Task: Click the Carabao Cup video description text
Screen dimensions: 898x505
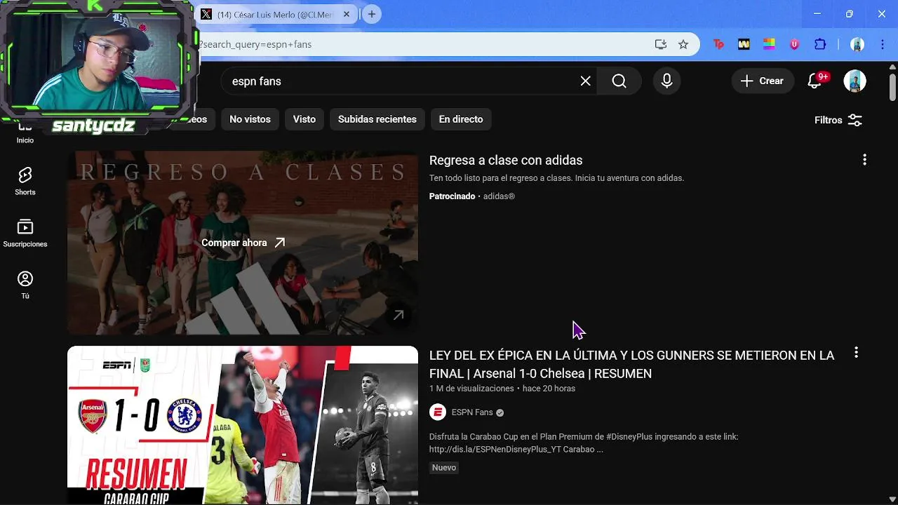Action: click(584, 443)
